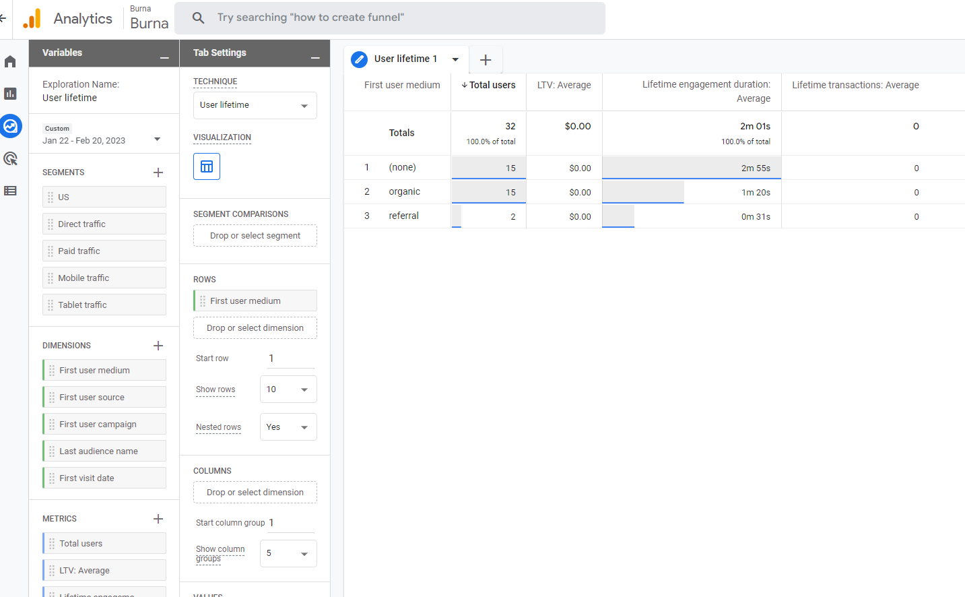The width and height of the screenshot is (965, 597).
Task: Open the Technique dropdown showing User lifetime
Action: (x=255, y=106)
